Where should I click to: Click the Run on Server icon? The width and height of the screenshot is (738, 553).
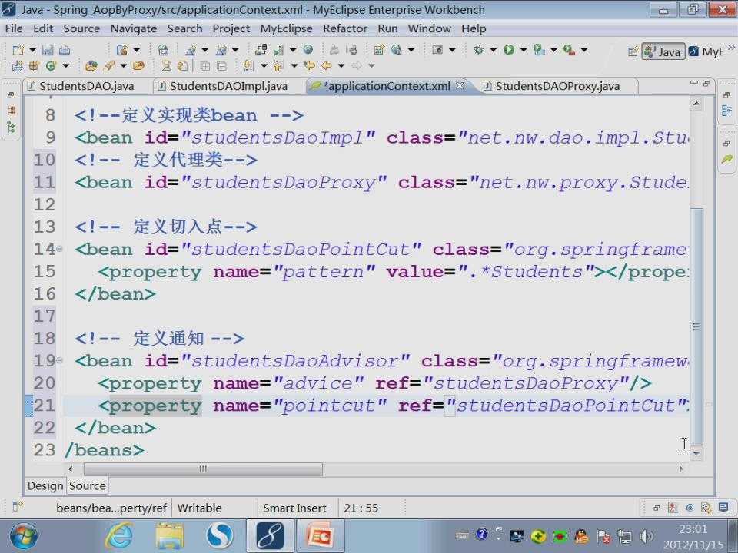point(539,49)
